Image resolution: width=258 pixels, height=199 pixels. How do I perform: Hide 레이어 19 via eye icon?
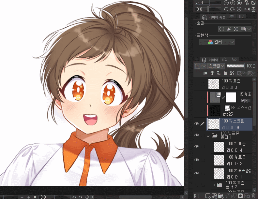tap(196, 124)
